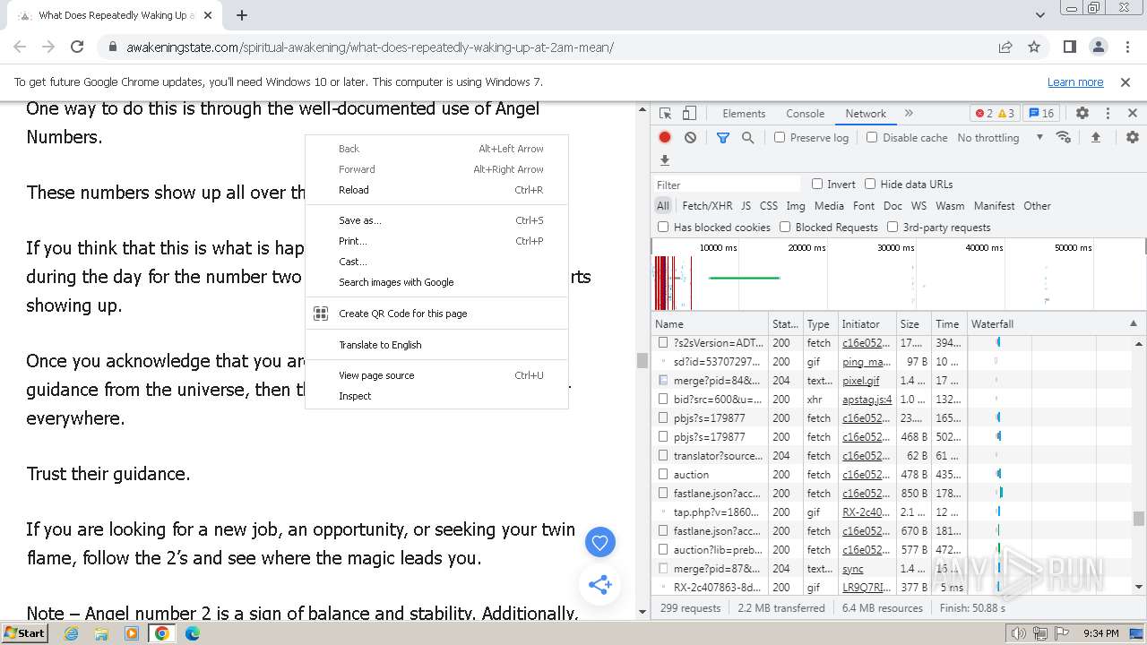Toggle the network filter funnel icon
The height and width of the screenshot is (645, 1147).
723,138
